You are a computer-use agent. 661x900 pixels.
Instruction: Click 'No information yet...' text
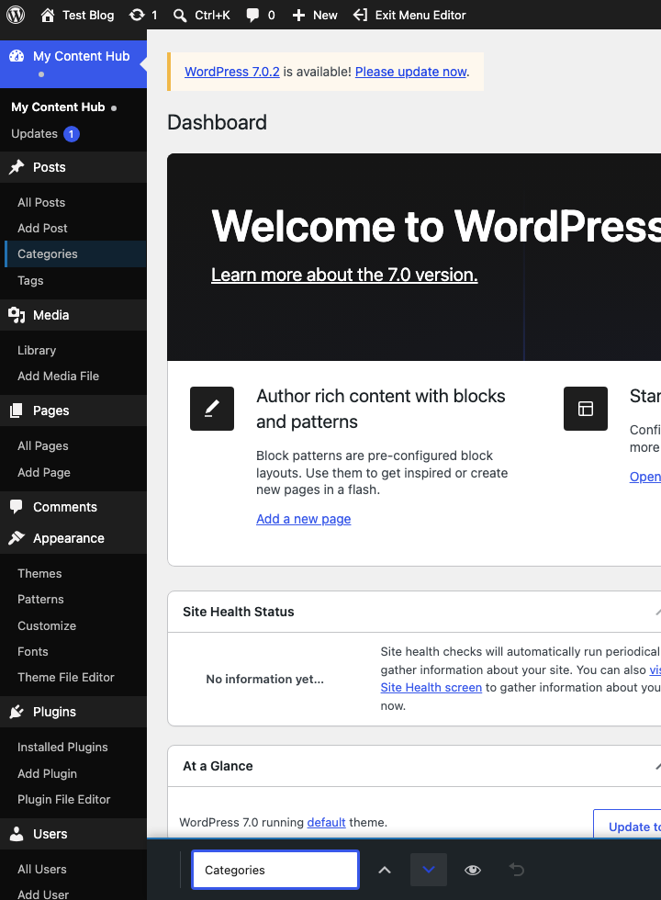[x=265, y=679]
